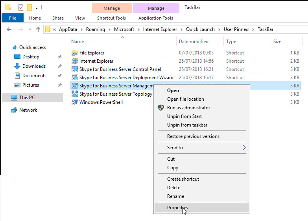Select This PC in navigation pane

[x=27, y=98]
